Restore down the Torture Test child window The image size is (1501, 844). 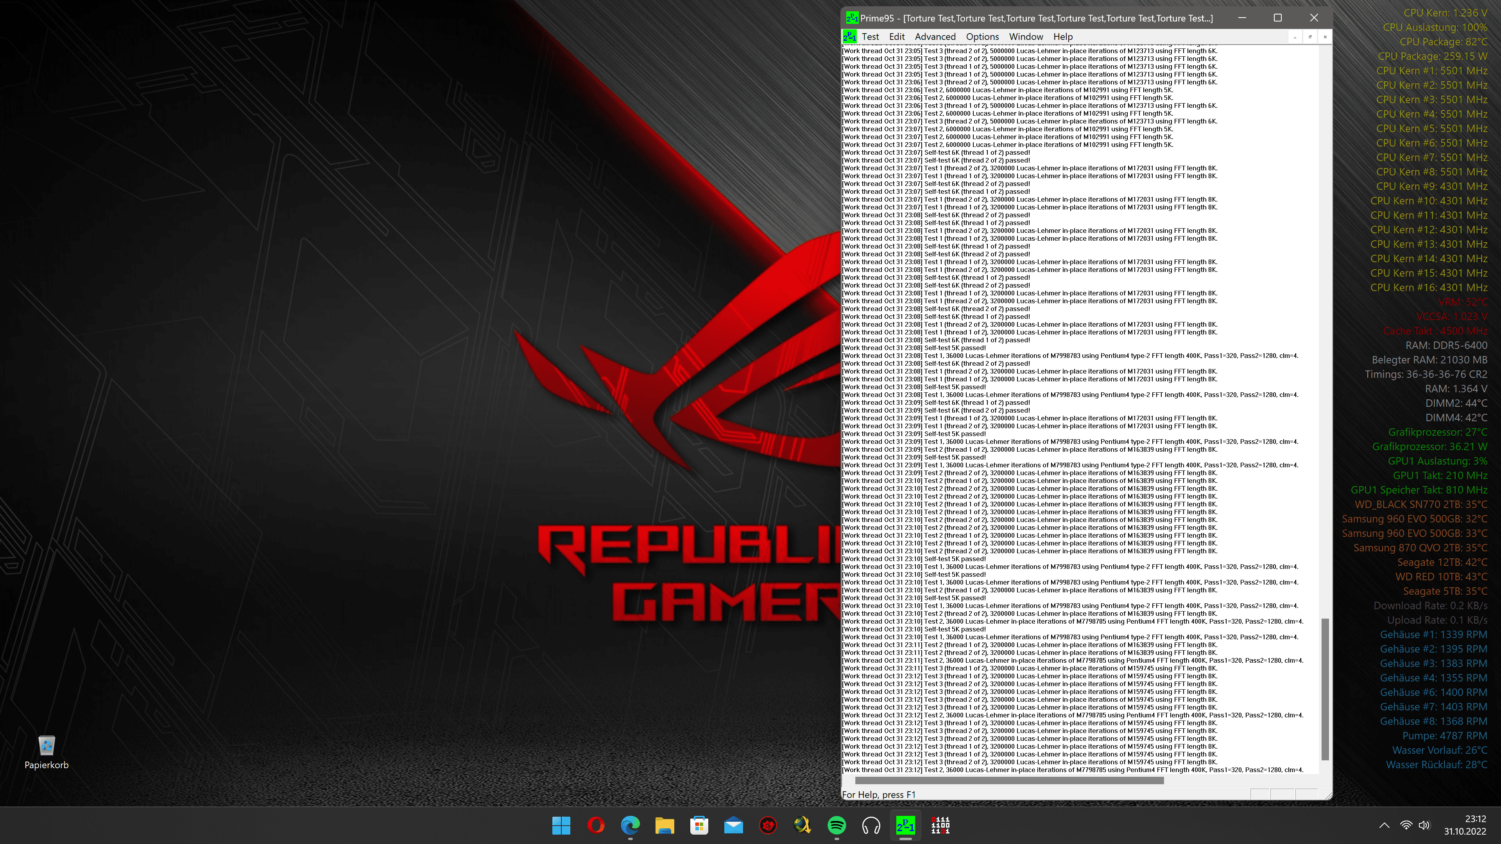1310,37
